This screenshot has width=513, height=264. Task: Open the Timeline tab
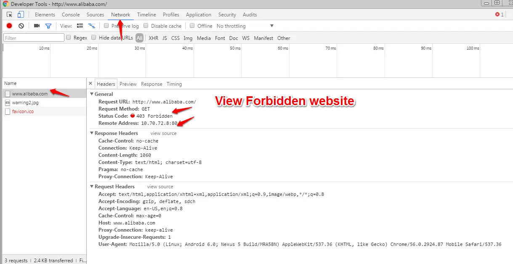coord(146,14)
